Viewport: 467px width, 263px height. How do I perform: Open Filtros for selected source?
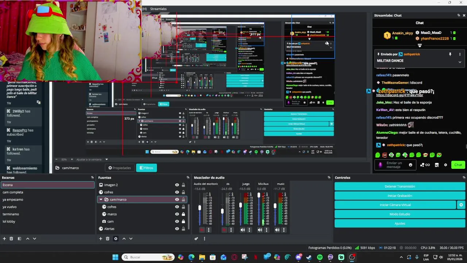pyautogui.click(x=146, y=168)
